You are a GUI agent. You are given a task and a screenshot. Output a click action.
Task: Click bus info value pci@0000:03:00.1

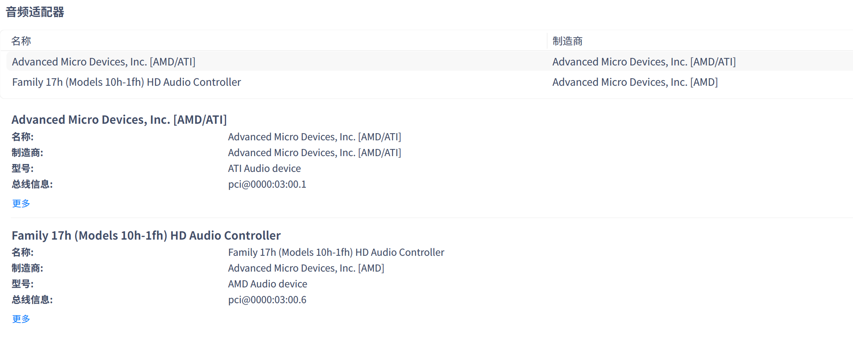267,184
